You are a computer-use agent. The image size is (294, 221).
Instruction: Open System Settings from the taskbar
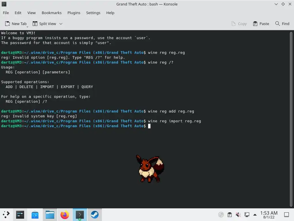tap(20, 215)
